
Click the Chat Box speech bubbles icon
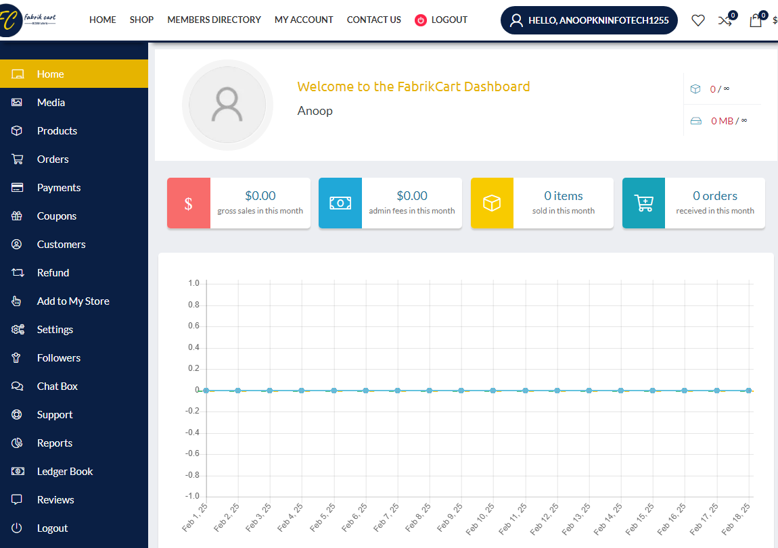pos(18,387)
